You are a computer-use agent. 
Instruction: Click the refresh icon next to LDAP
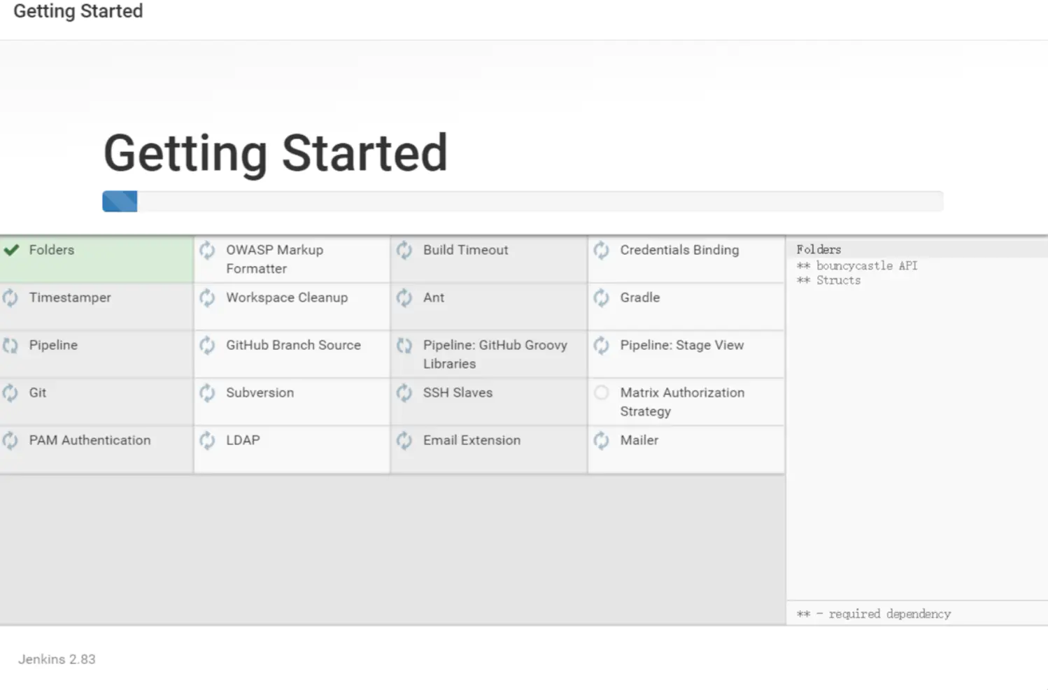point(207,440)
